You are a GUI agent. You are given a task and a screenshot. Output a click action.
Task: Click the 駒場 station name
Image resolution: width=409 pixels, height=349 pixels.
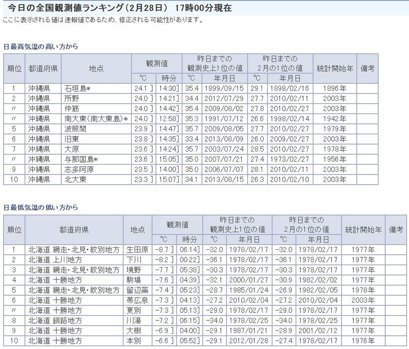click(133, 280)
